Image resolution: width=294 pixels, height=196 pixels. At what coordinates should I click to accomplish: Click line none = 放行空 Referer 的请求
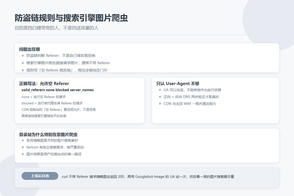click(44, 97)
